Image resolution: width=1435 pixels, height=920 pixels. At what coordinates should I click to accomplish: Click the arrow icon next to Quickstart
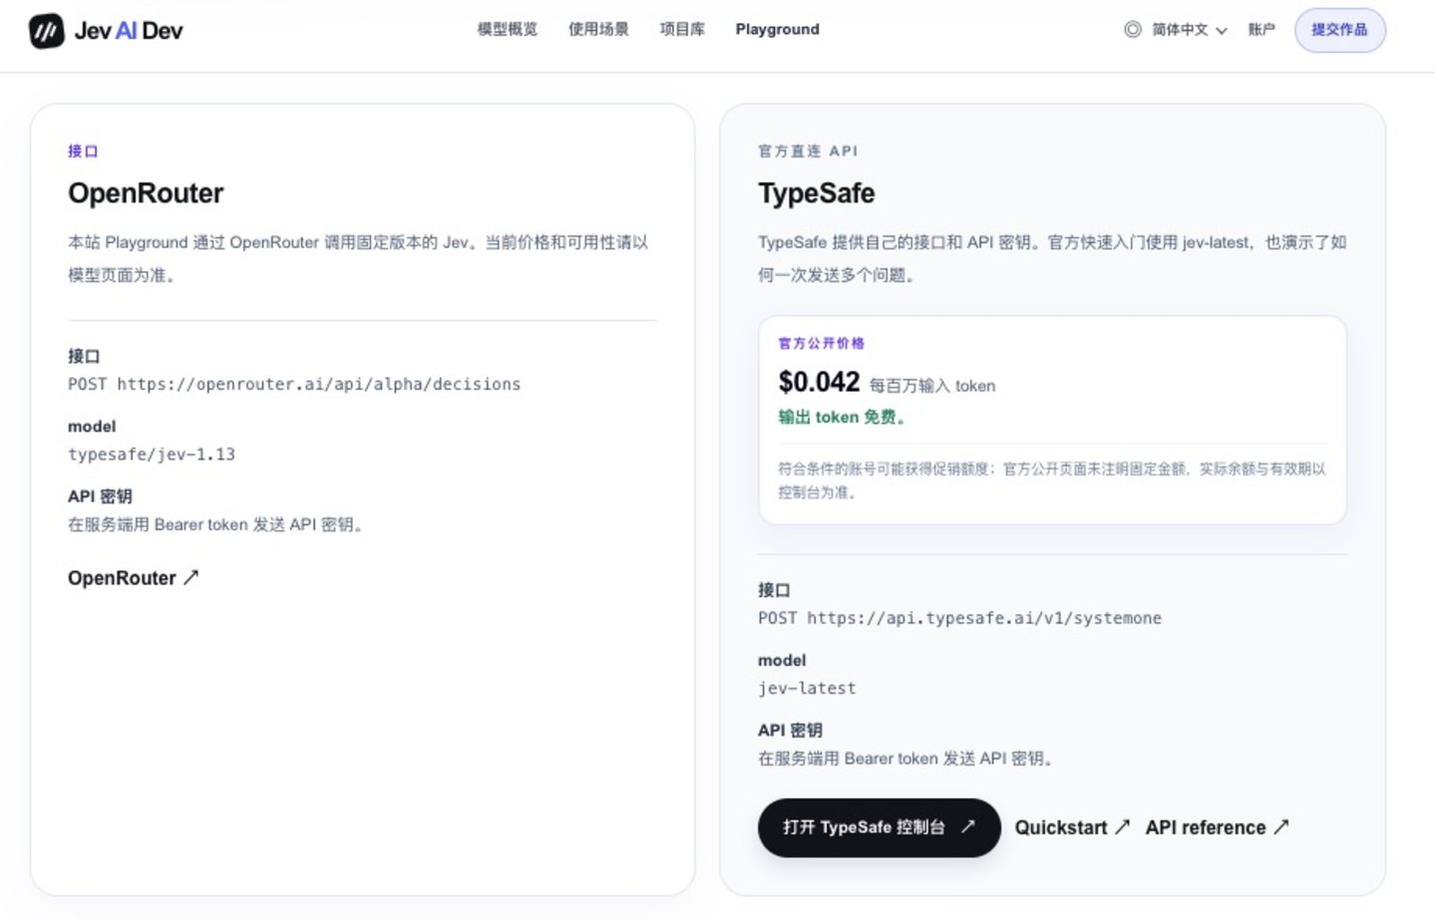point(1122,826)
